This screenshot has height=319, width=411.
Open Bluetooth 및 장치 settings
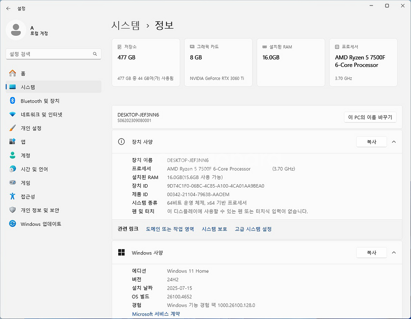click(54, 101)
